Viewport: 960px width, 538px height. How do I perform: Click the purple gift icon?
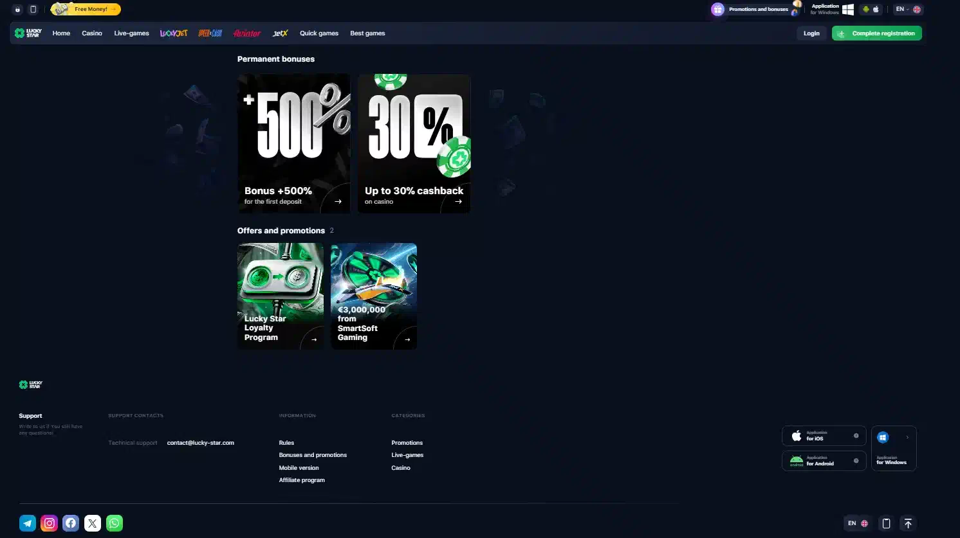[x=717, y=10]
